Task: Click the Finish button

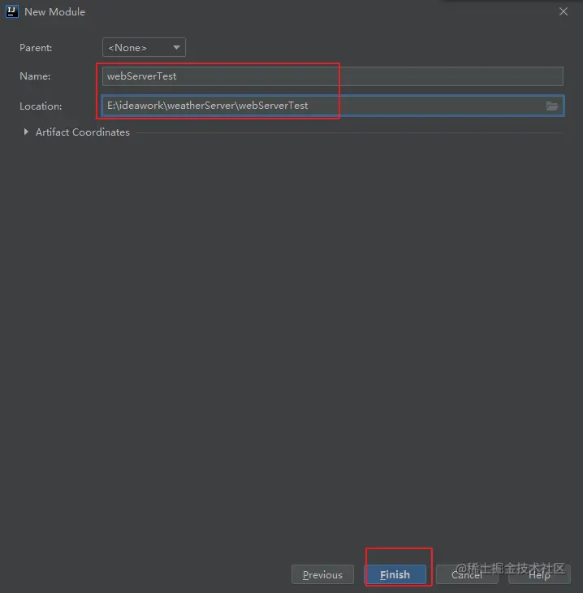Action: pos(395,574)
